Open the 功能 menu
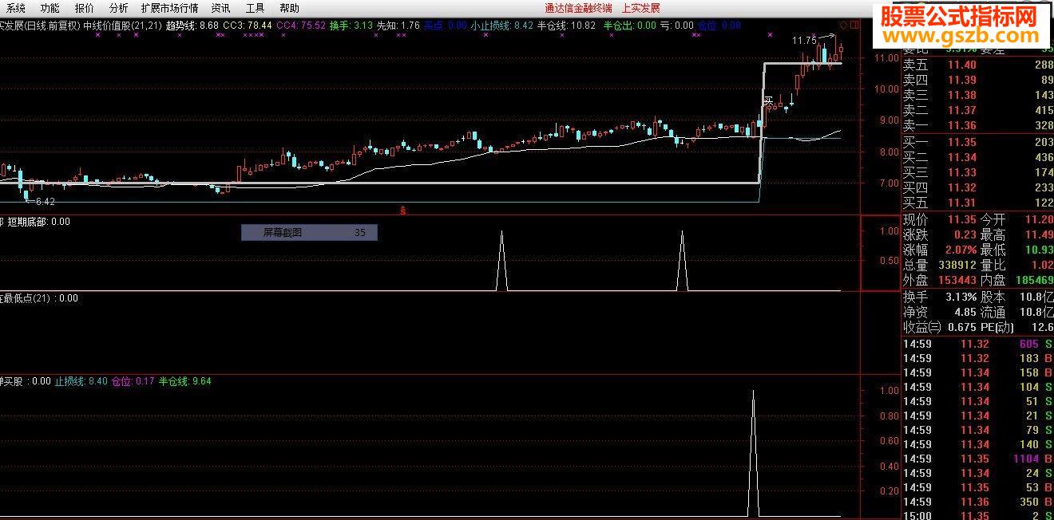Screen dimensions: 1054x520 coord(50,8)
